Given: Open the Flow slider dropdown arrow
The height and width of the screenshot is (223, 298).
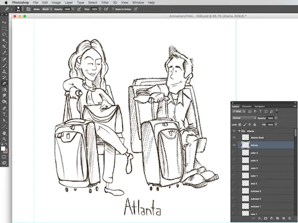Looking at the screenshot, I should coord(100,9).
